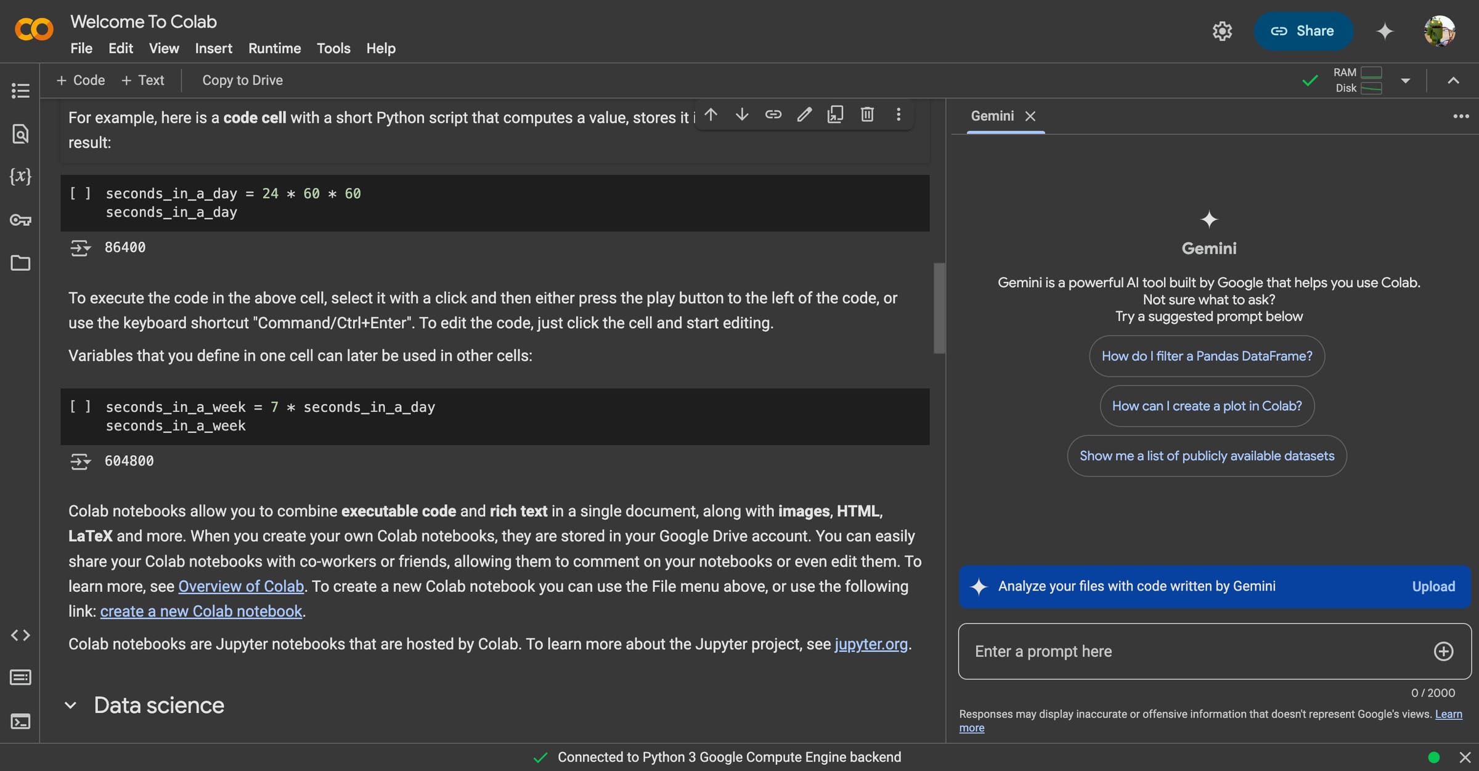Open executed code history panel

20,677
